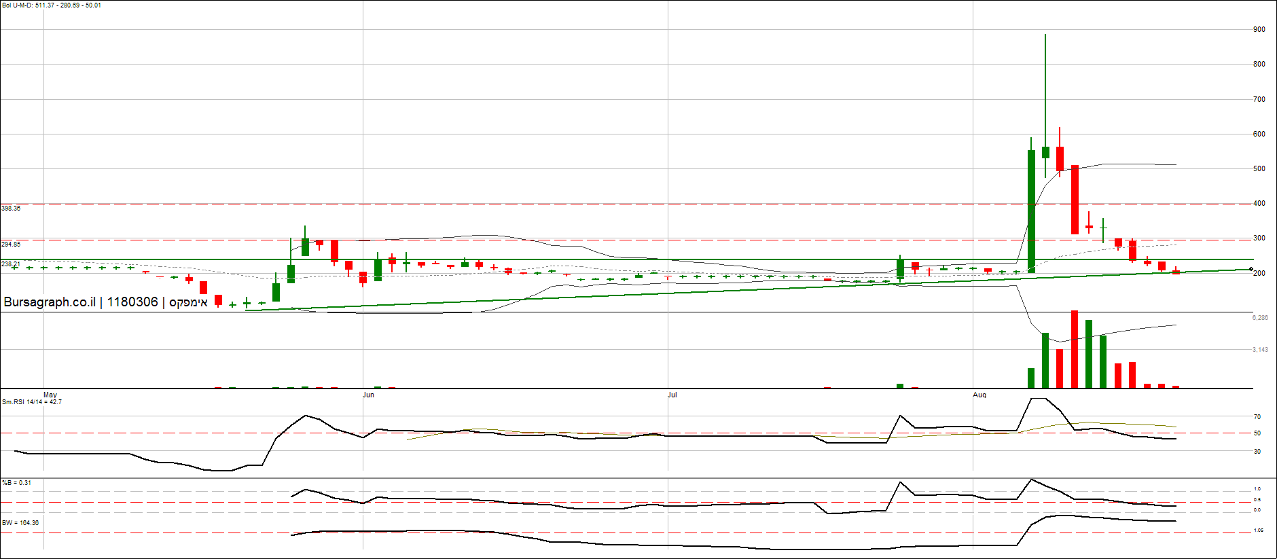Select the 700 price axis label
Screen dimensions: 1277x559
pos(1259,99)
